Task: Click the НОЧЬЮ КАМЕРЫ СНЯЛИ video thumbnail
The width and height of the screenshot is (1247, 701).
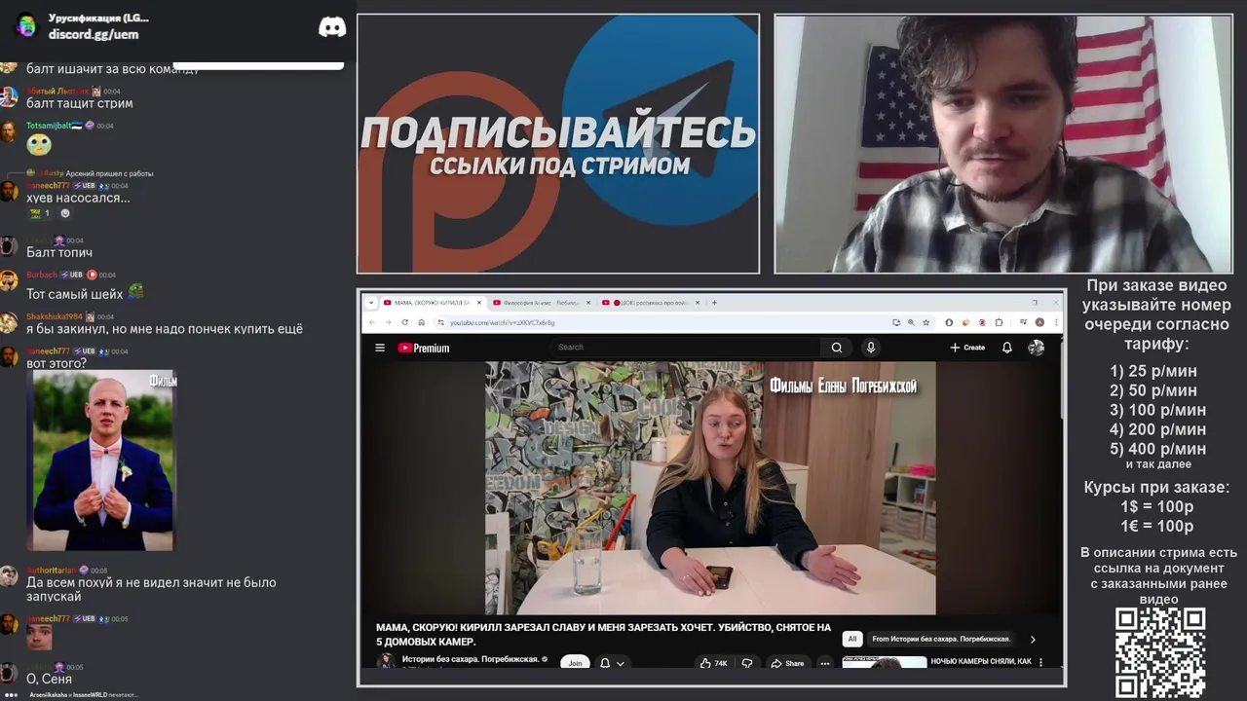Action: 885,662
